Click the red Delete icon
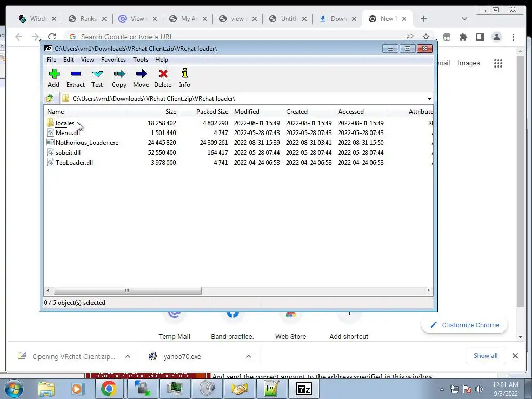This screenshot has width=532, height=399. click(163, 74)
